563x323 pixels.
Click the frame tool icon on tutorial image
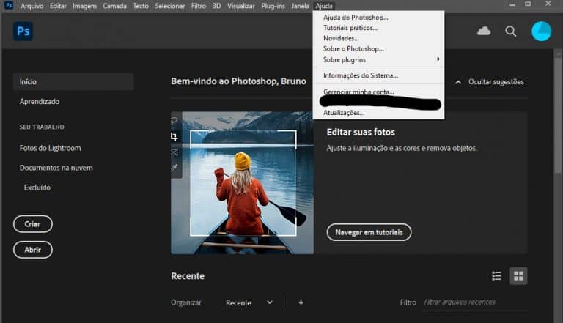click(x=174, y=152)
